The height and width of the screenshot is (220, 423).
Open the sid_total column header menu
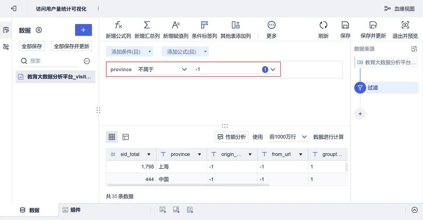click(x=149, y=154)
